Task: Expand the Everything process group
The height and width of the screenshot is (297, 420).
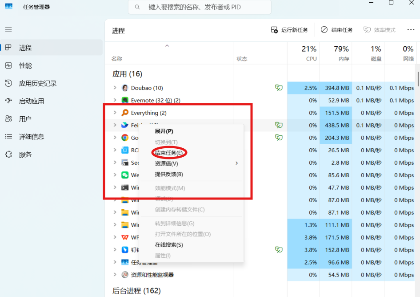Action: tap(115, 113)
